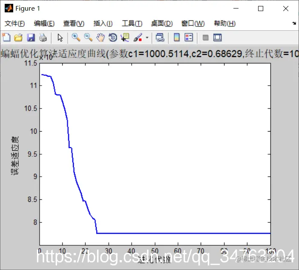Image resolution: width=299 pixels, height=270 pixels.
Task: Minimize the Figure 1 window
Action: [x=236, y=9]
